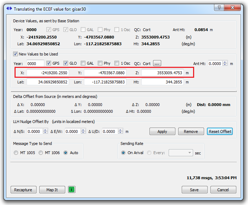Enable Phy checkbox in New Values
This screenshot has width=248, height=205.
100,63
